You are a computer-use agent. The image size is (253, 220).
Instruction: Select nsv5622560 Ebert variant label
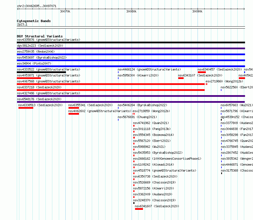(237, 87)
